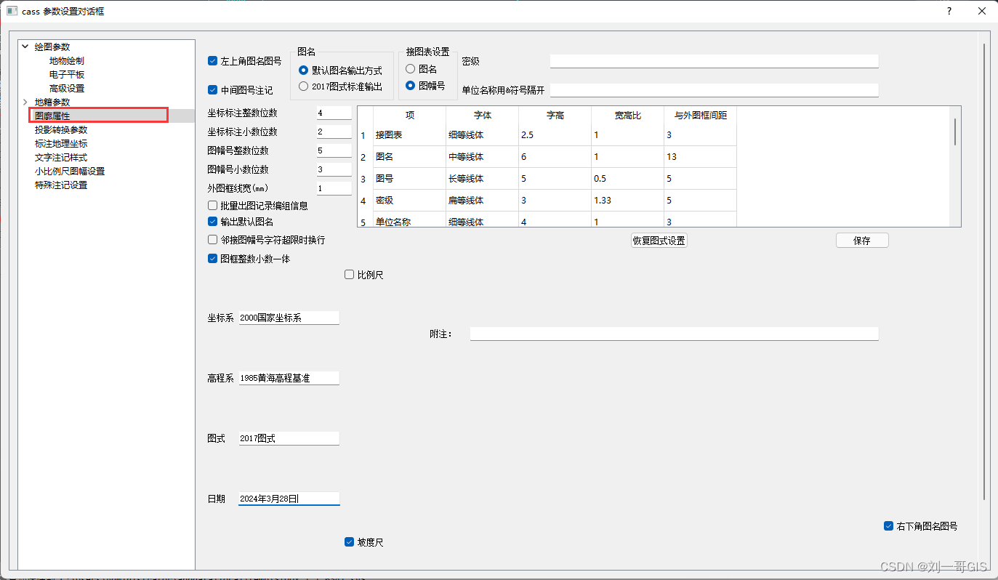Uncheck 左上角图名图号
This screenshot has width=998, height=580.
click(x=213, y=61)
